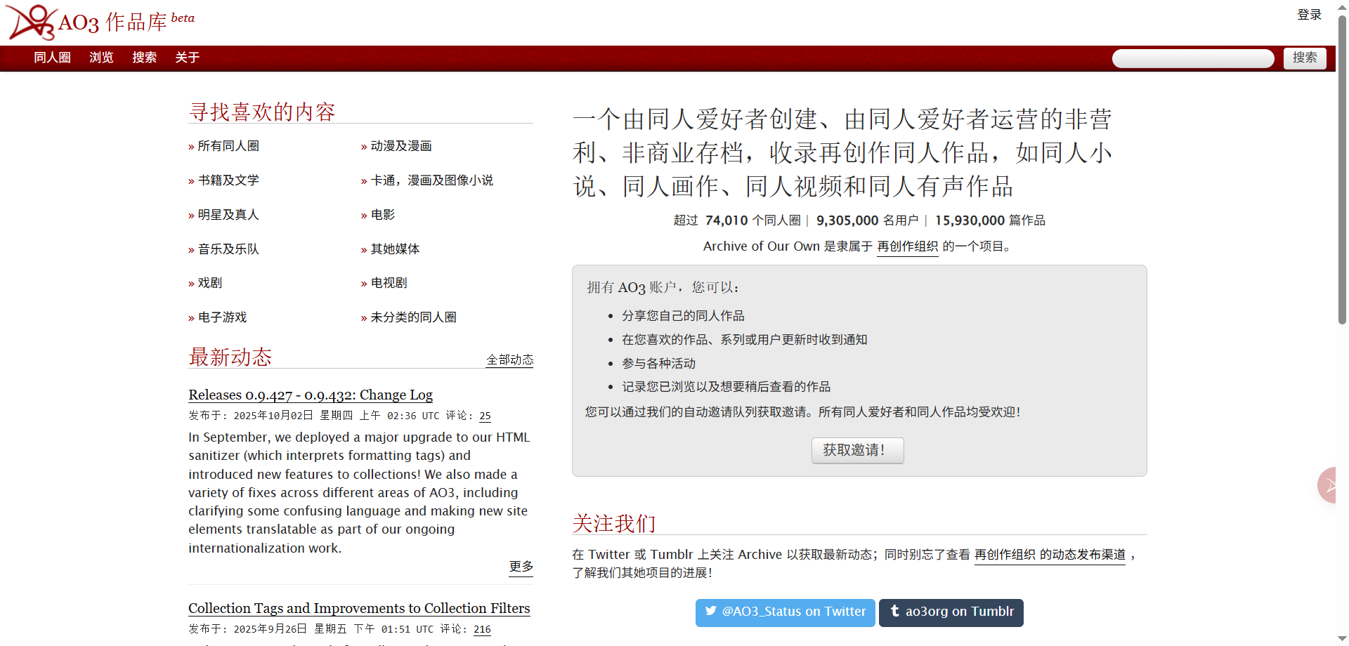Open the 同人圈 dropdown menu
The height and width of the screenshot is (646, 1349).
pos(52,58)
